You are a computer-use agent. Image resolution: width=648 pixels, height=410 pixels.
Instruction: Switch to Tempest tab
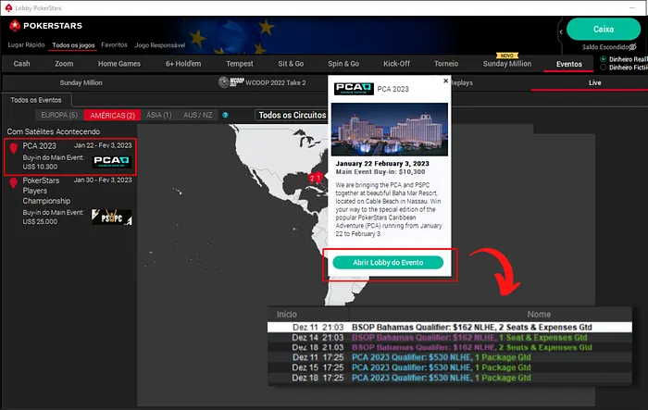point(239,64)
